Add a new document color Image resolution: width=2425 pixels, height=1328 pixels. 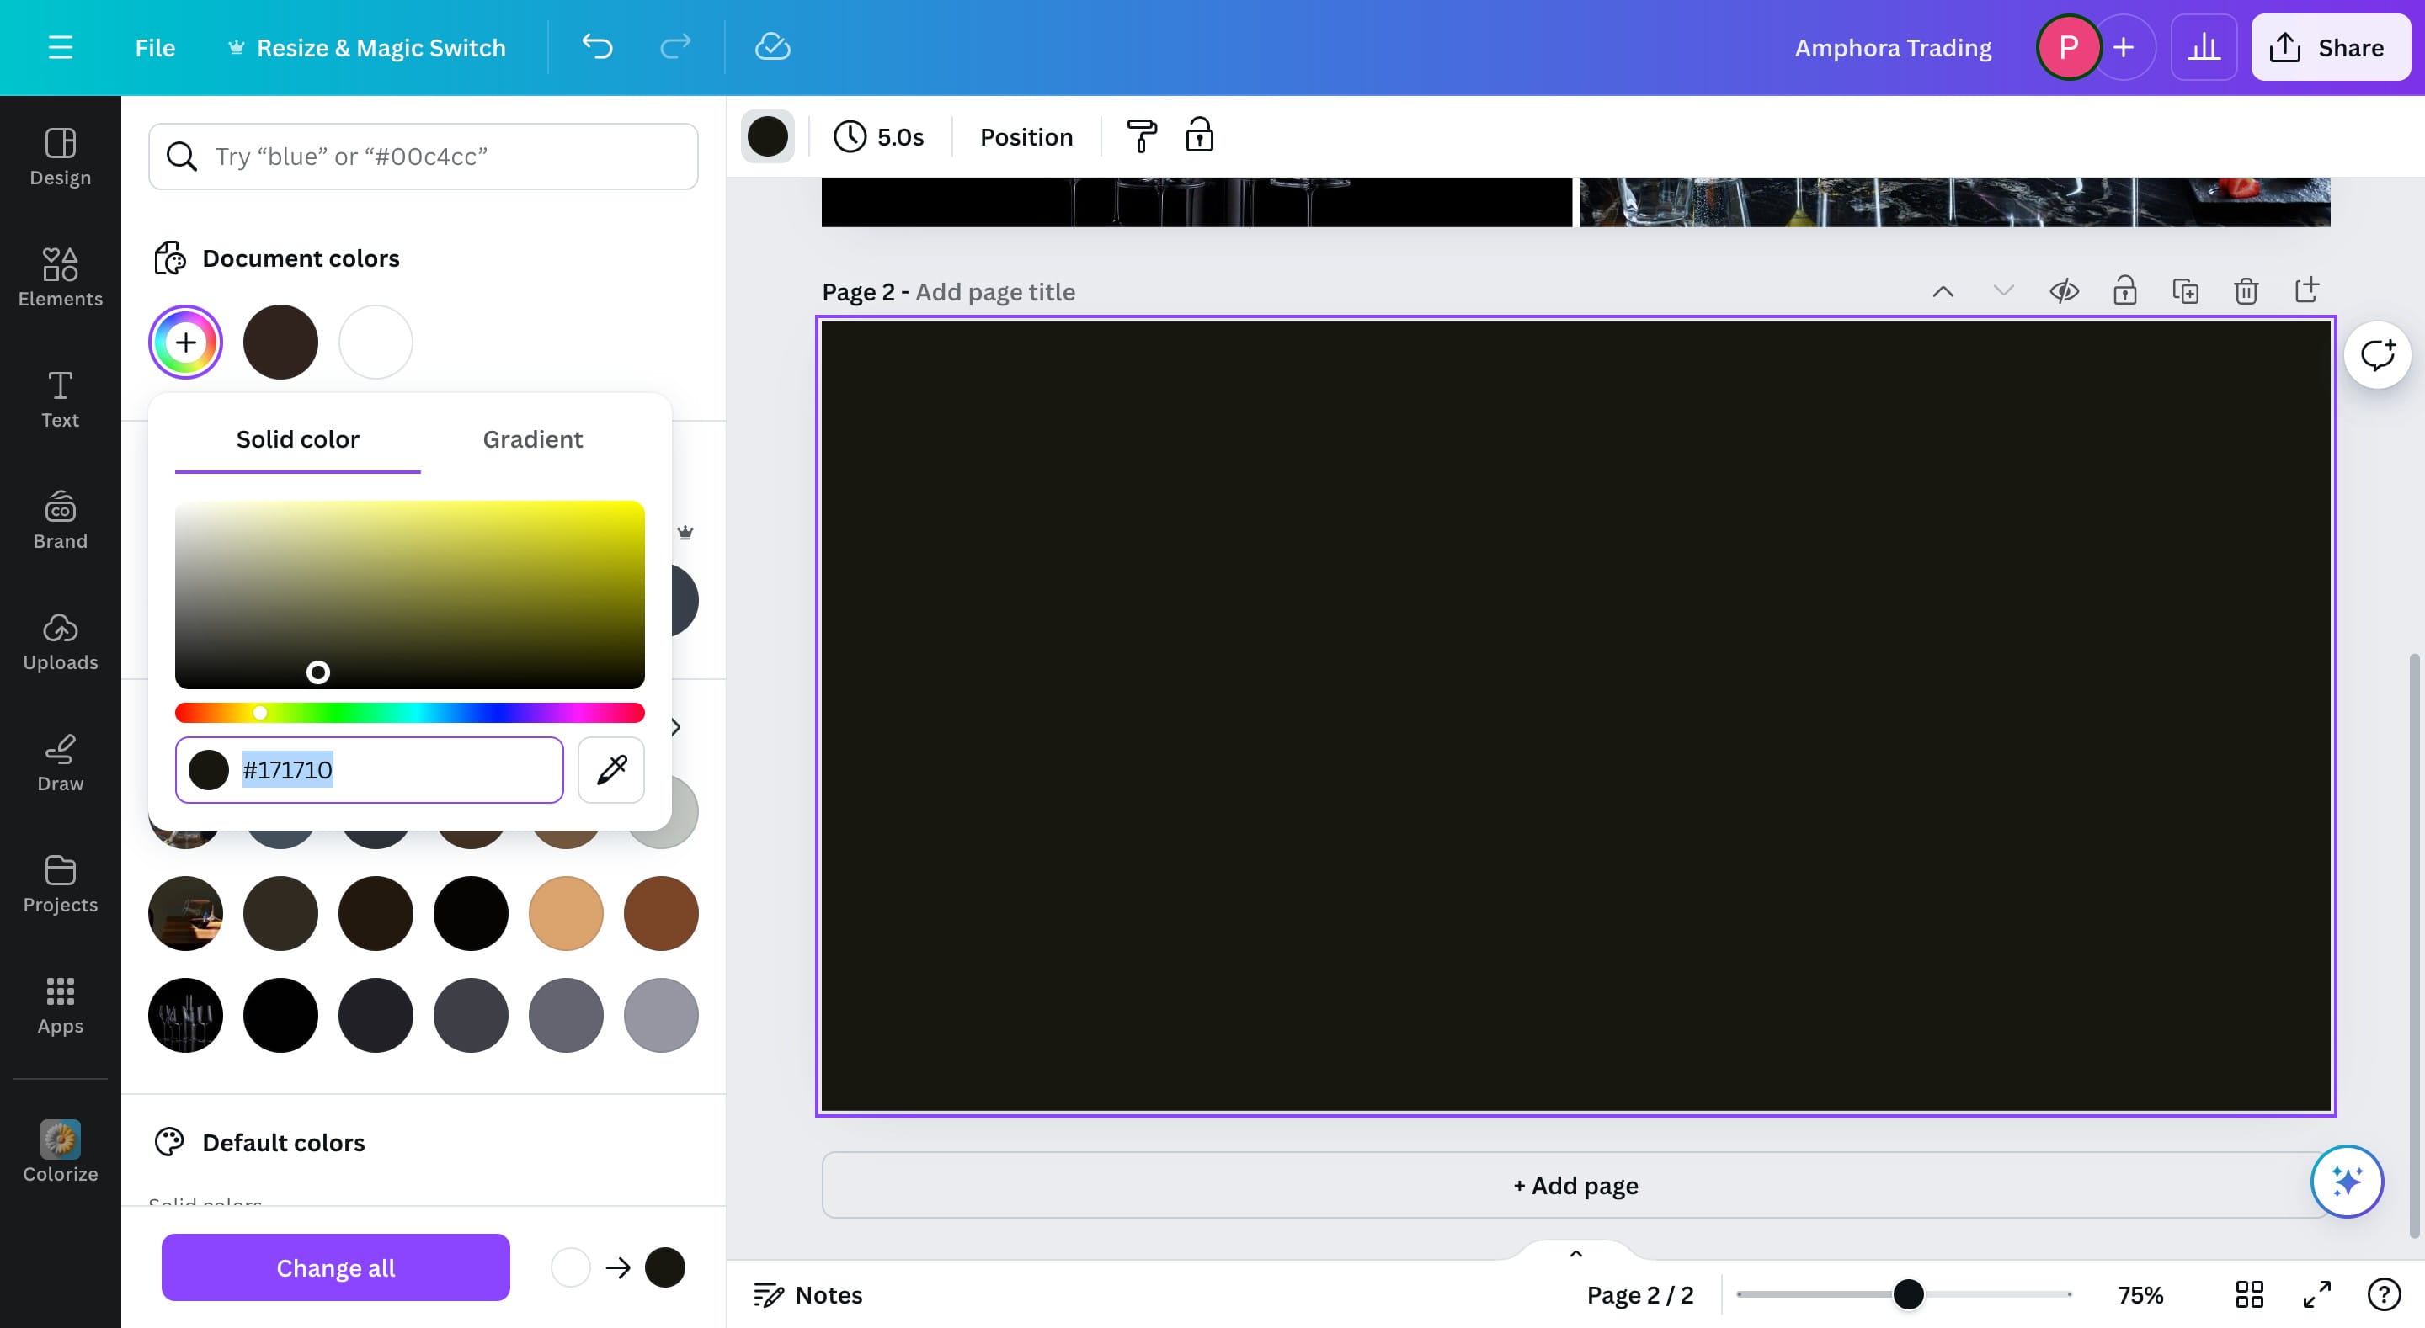pos(185,342)
